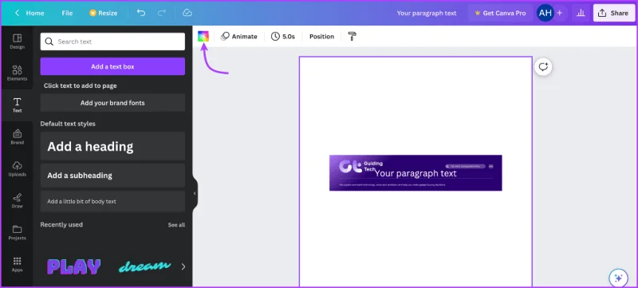Insert Add a heading style
Screen dimensions: 638x288
[x=112, y=146]
